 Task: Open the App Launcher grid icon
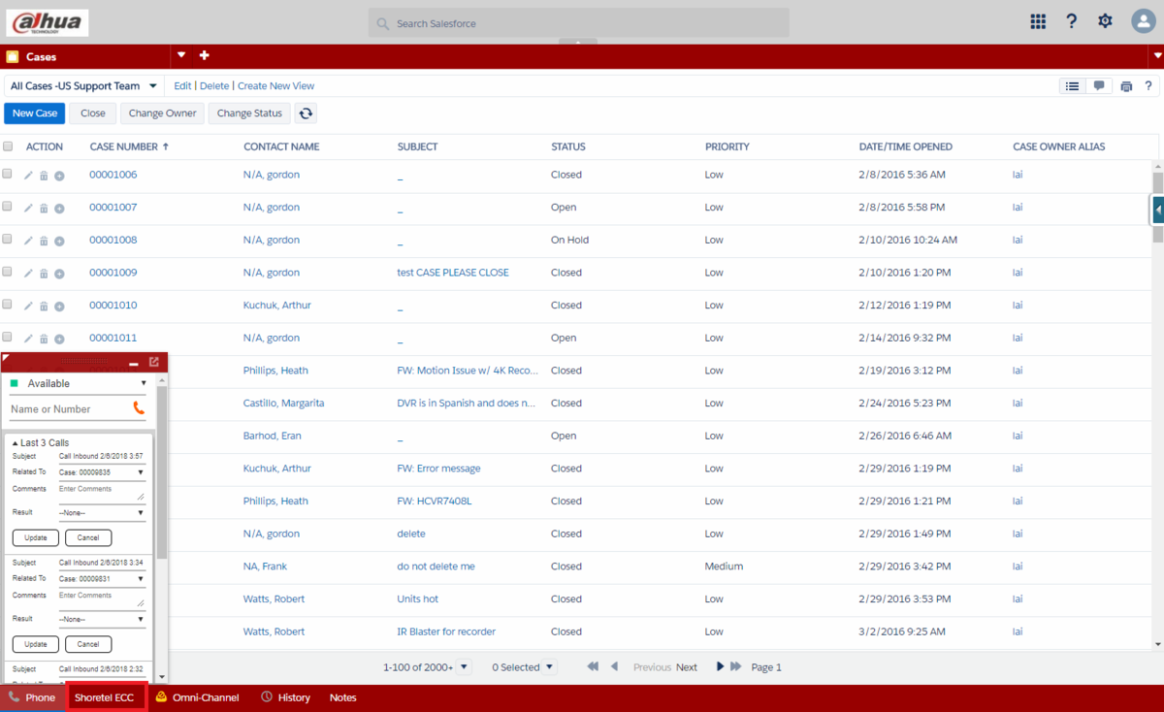point(1038,21)
